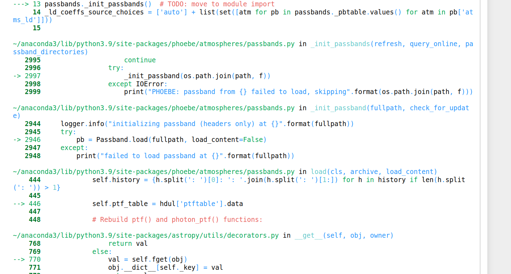Select the '# TODO: move to module import' comment
The width and height of the screenshot is (511, 274).
pos(217,4)
